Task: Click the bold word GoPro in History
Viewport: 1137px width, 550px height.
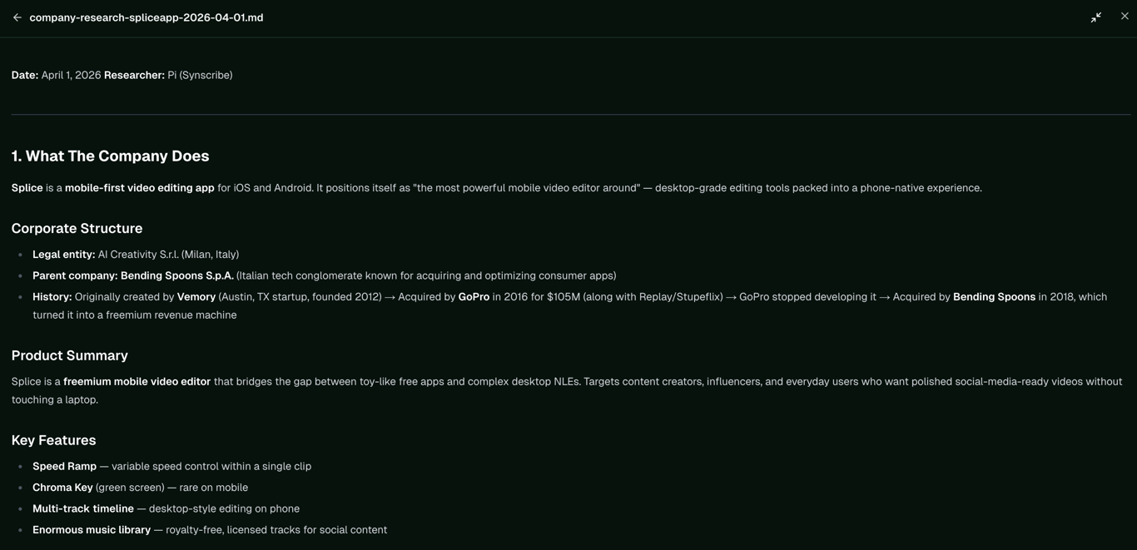Action: pyautogui.click(x=474, y=297)
